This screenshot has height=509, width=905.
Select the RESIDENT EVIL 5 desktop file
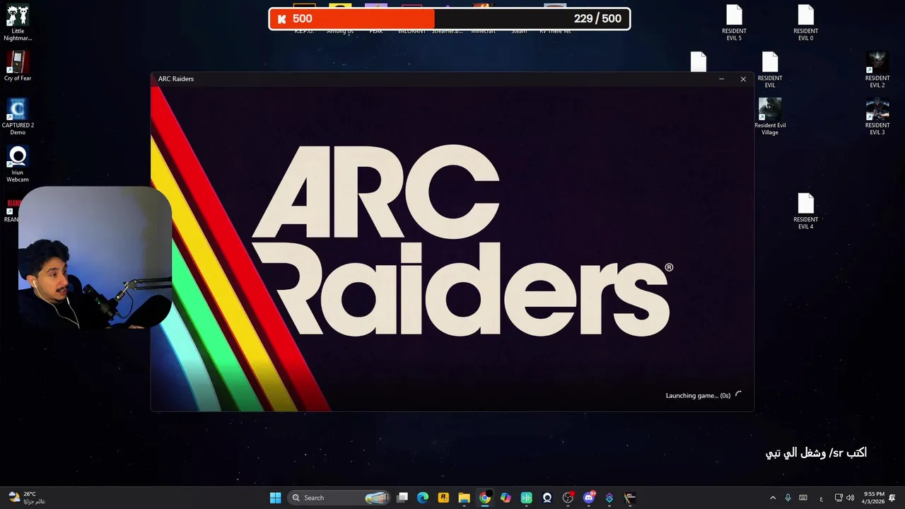tap(734, 23)
